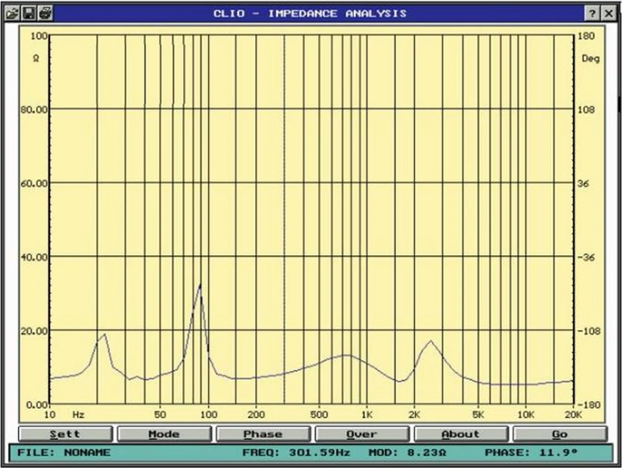
Task: Click the CLIO - IMPEDANCE ANALYSIS title
Action: 310,13
